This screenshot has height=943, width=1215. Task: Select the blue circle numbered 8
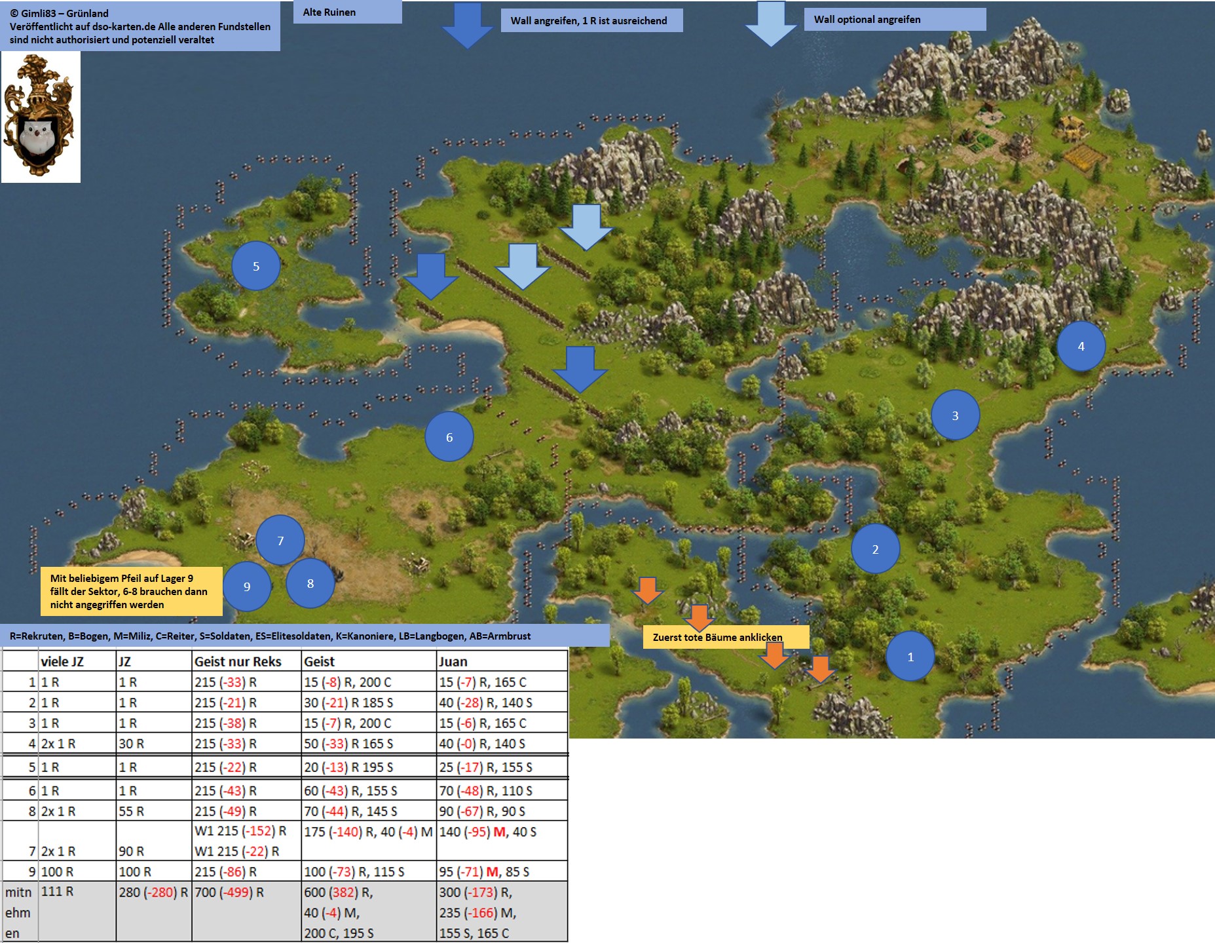[x=310, y=583]
